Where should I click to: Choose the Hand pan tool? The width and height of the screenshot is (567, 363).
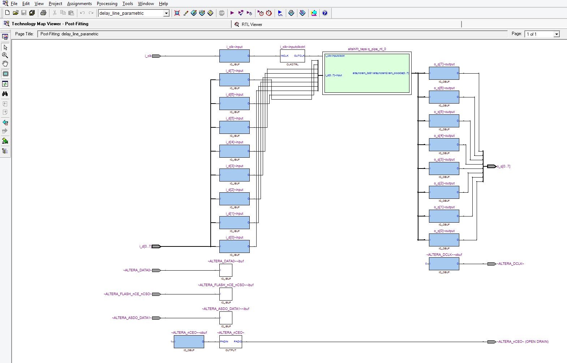click(5, 64)
